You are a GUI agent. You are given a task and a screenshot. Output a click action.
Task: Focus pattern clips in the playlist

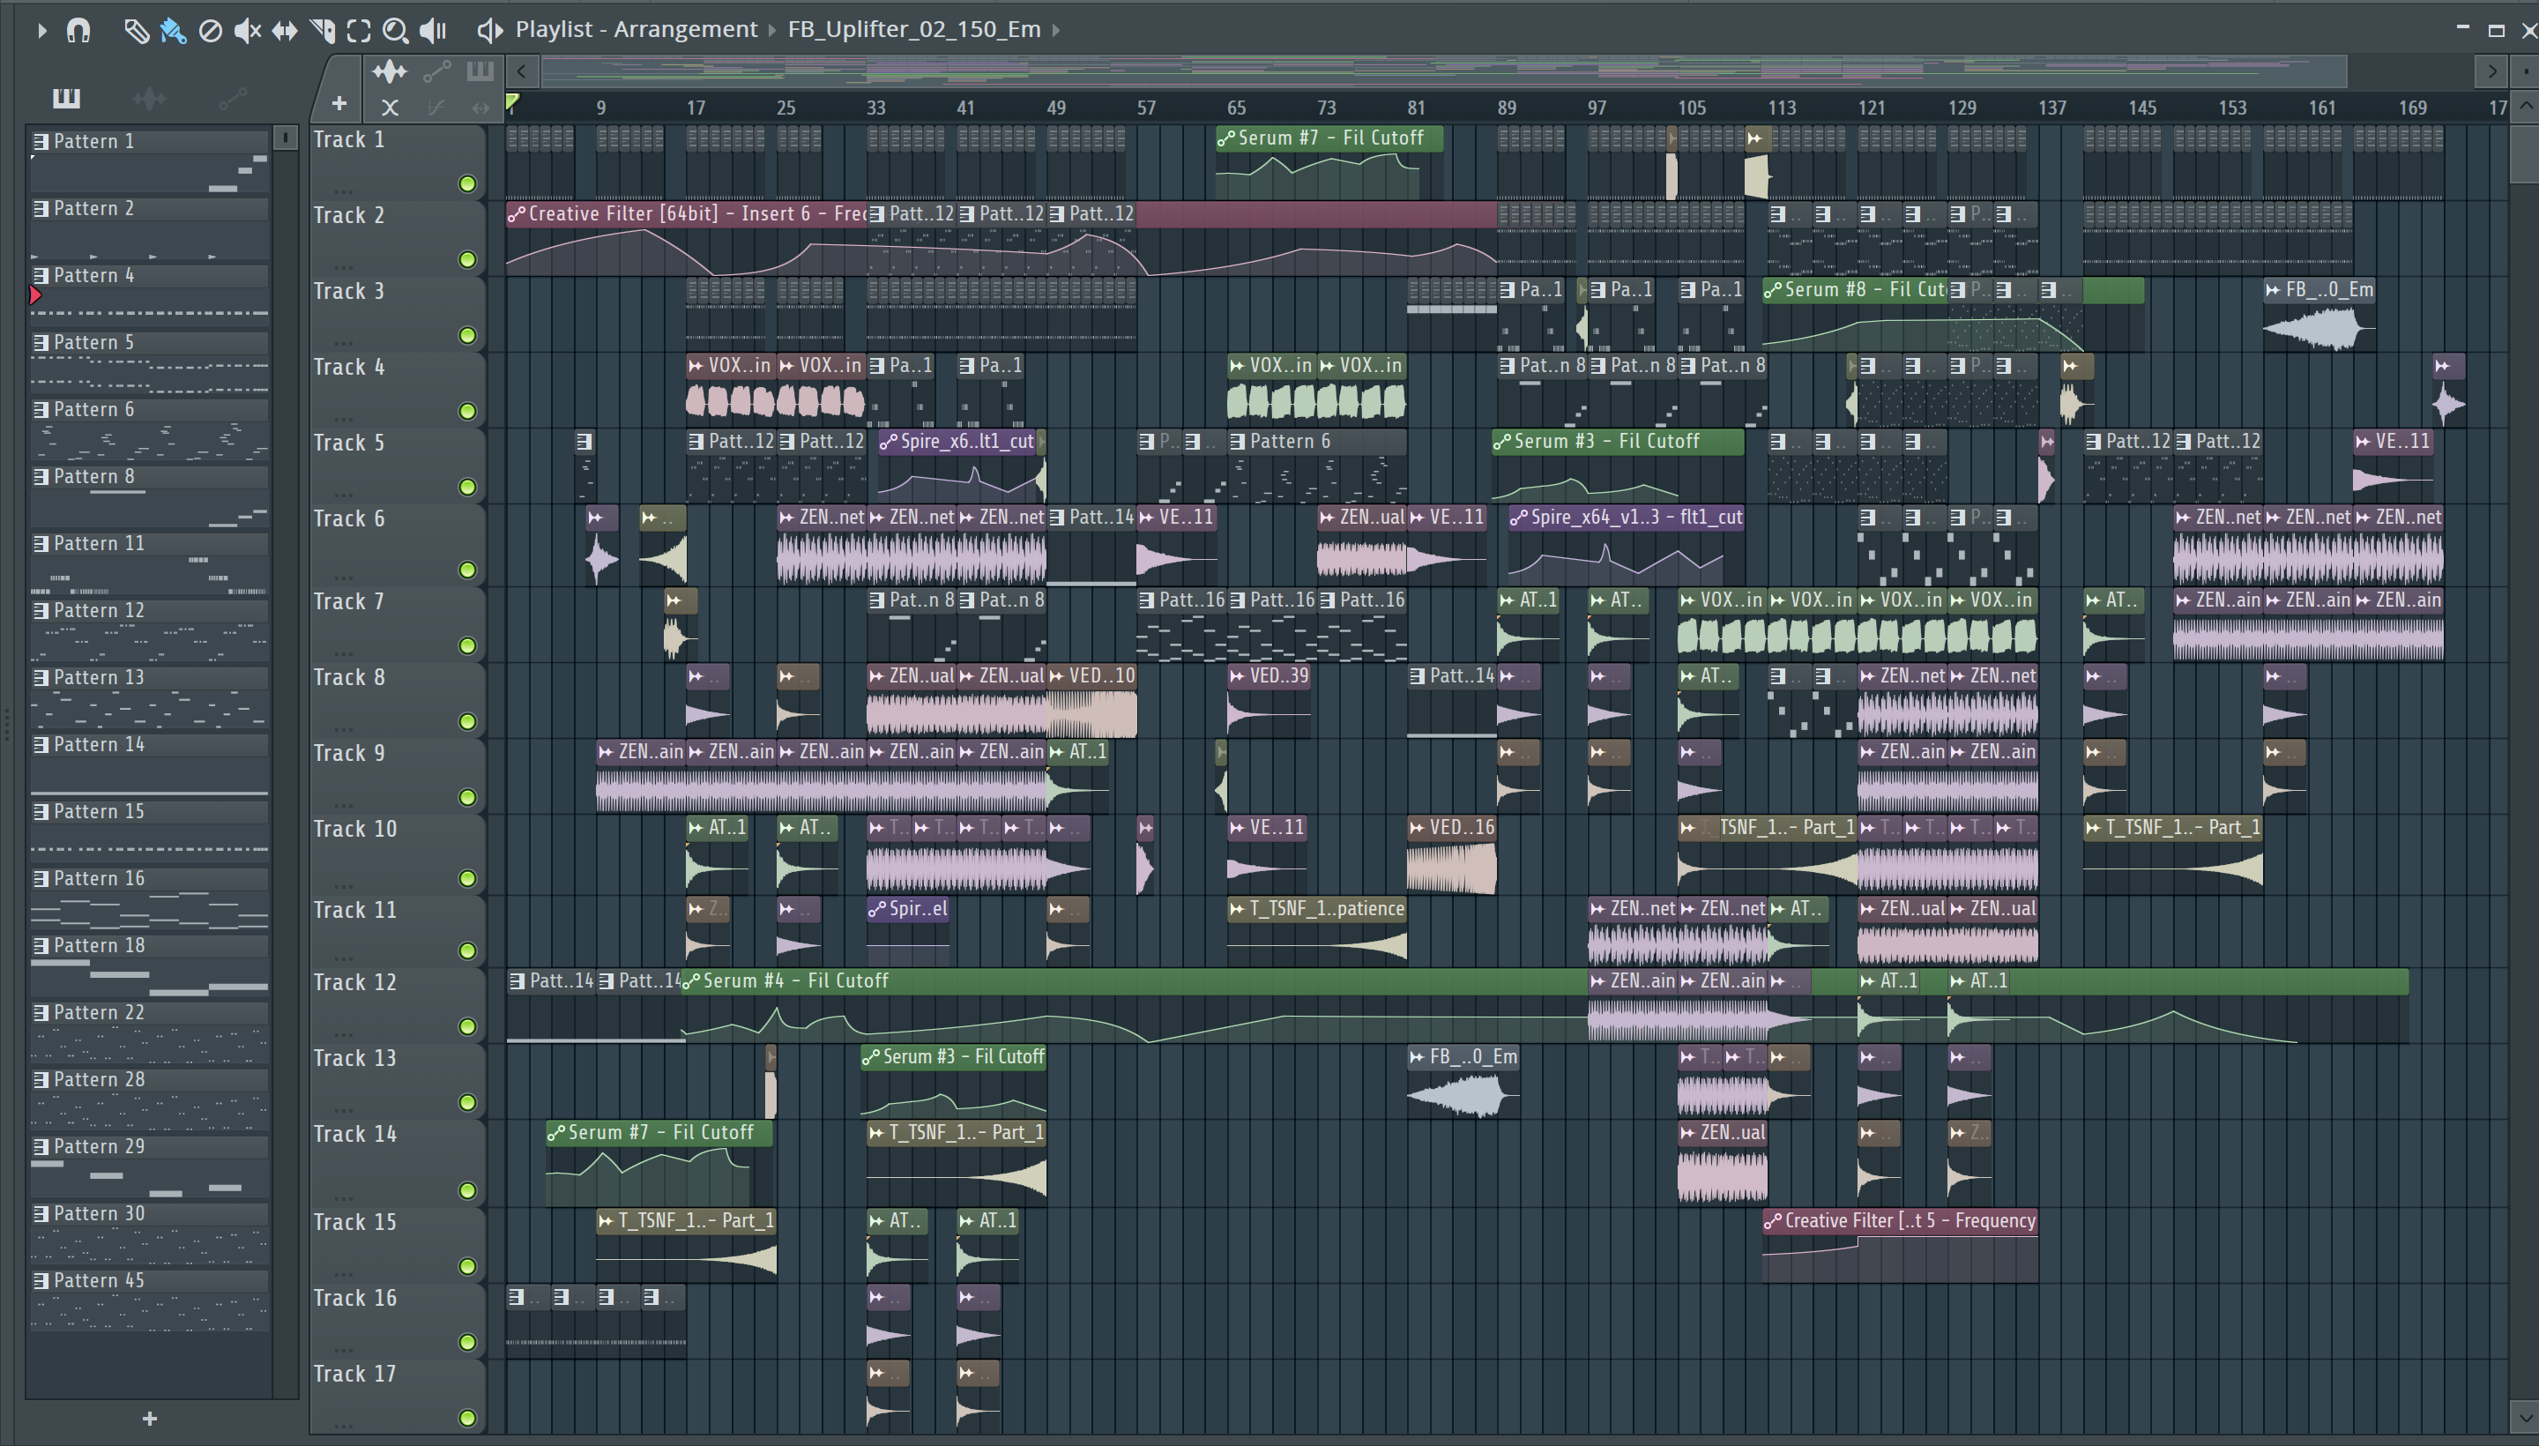coord(480,71)
